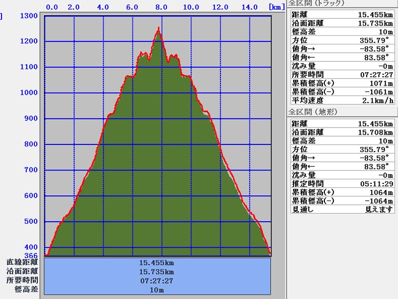Viewport: 398px width, 299px height.
Task: Click the 366 minimum elevation label
Action: click(x=31, y=255)
